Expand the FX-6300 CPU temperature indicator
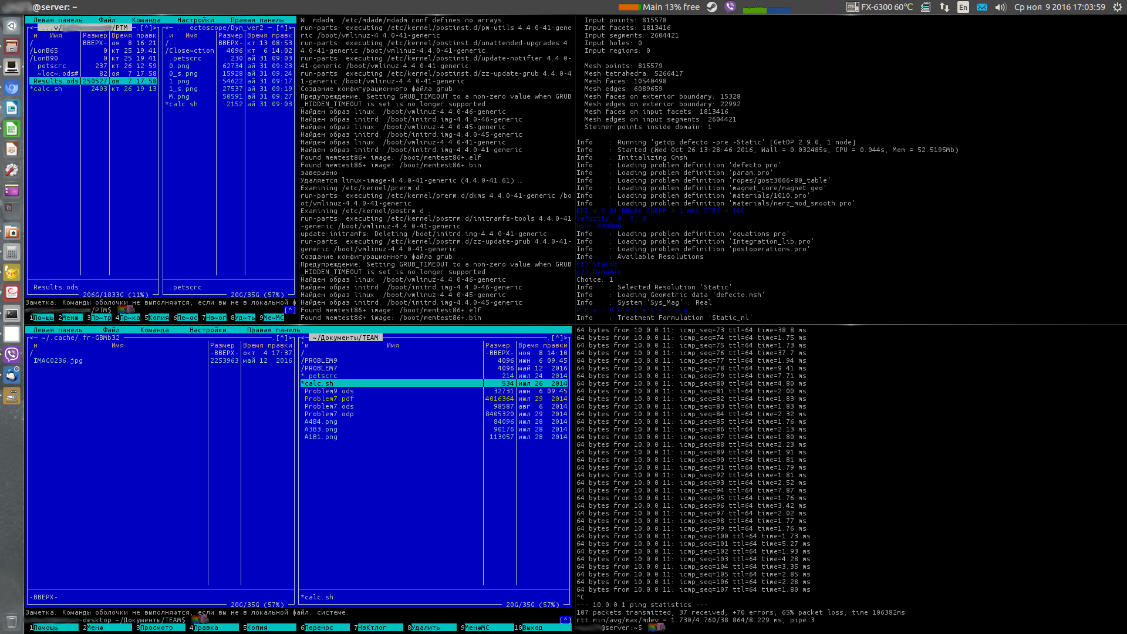1127x634 pixels. (879, 7)
